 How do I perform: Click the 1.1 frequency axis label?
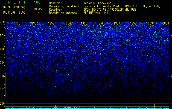click(2, 35)
